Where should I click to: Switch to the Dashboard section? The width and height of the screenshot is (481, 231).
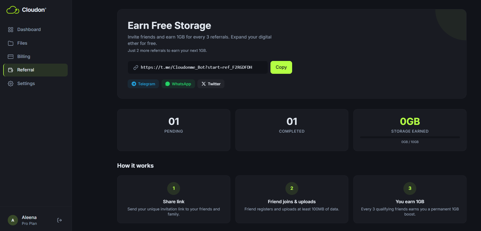[29, 29]
